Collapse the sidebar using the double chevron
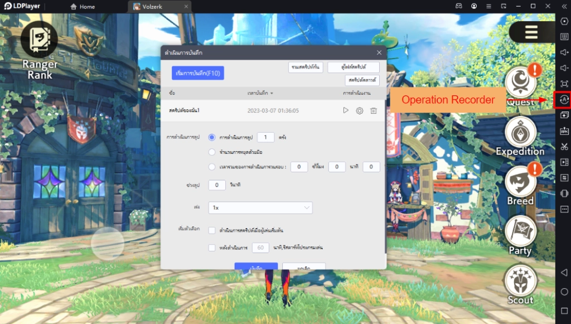This screenshot has height=324, width=571. tap(564, 7)
